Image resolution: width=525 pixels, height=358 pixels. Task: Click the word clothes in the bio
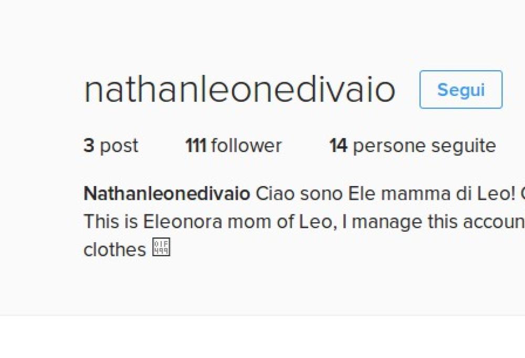point(114,249)
